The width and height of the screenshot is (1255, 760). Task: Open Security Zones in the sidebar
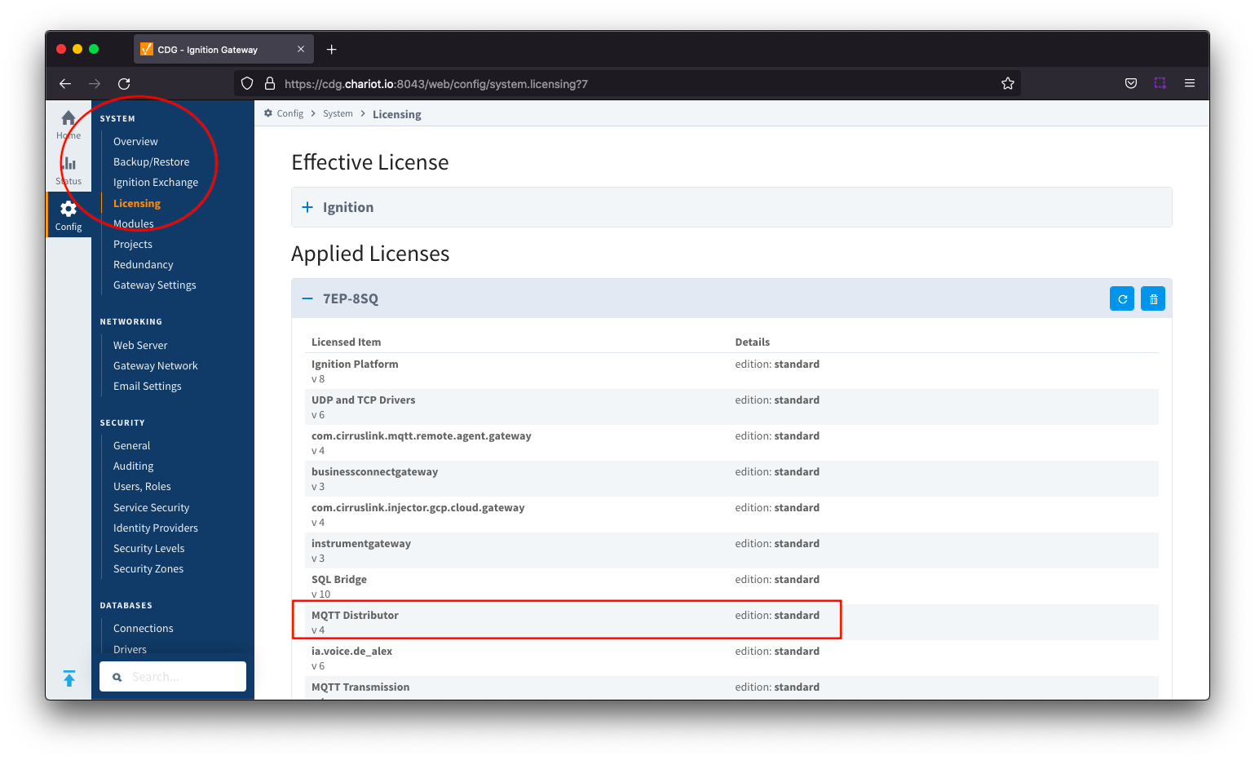coord(148,568)
